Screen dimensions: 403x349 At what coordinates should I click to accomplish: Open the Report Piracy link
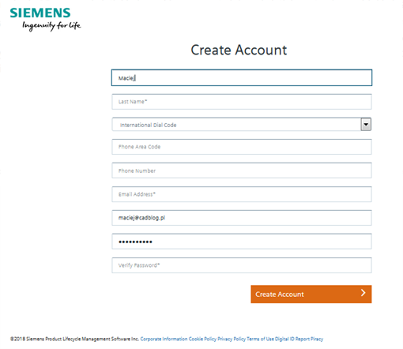[x=309, y=339]
